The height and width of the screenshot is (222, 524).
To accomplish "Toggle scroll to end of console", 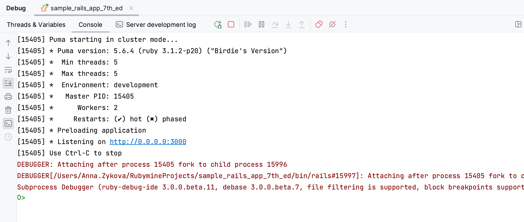I will coord(8,83).
